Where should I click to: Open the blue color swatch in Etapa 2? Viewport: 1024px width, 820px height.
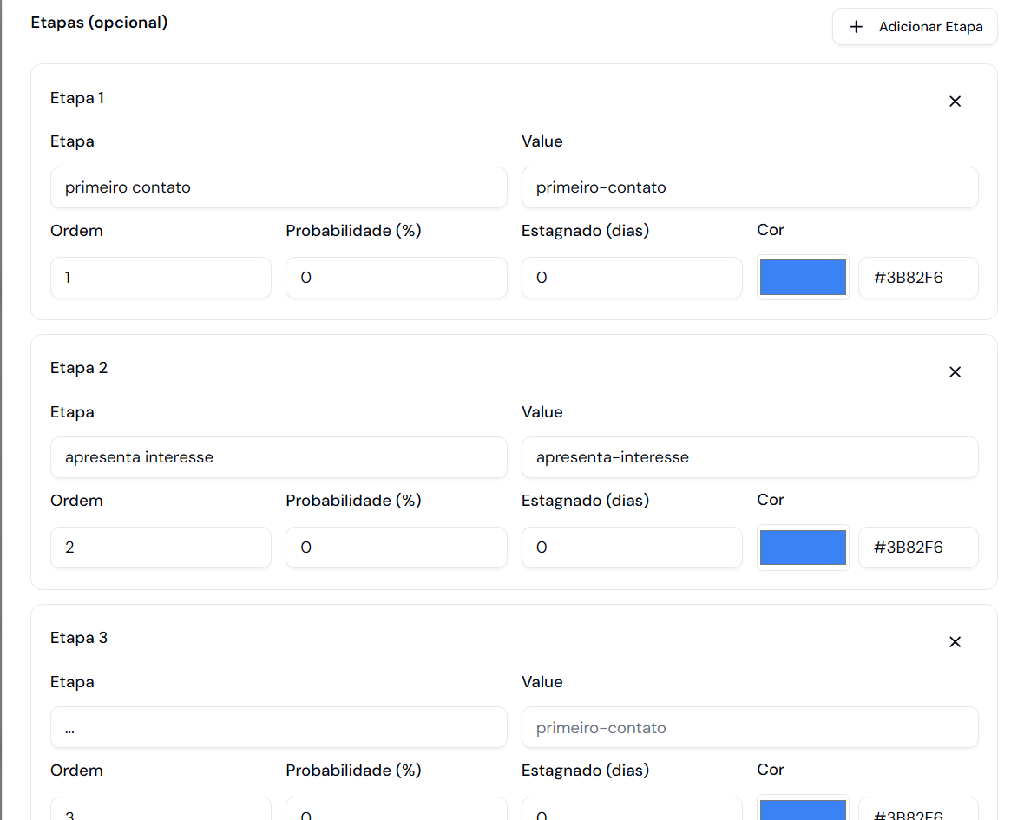(x=803, y=548)
